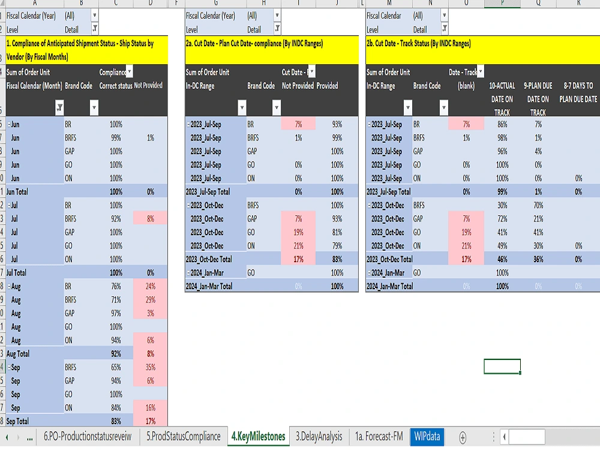Open Fiscal Calendar (Year) filter dropdown in table 1
600x450 pixels.
95,16
